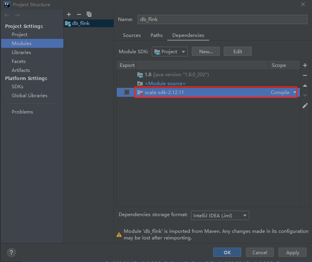This screenshot has width=312, height=262.
Task: Switch to the Sources tab
Action: [132, 35]
